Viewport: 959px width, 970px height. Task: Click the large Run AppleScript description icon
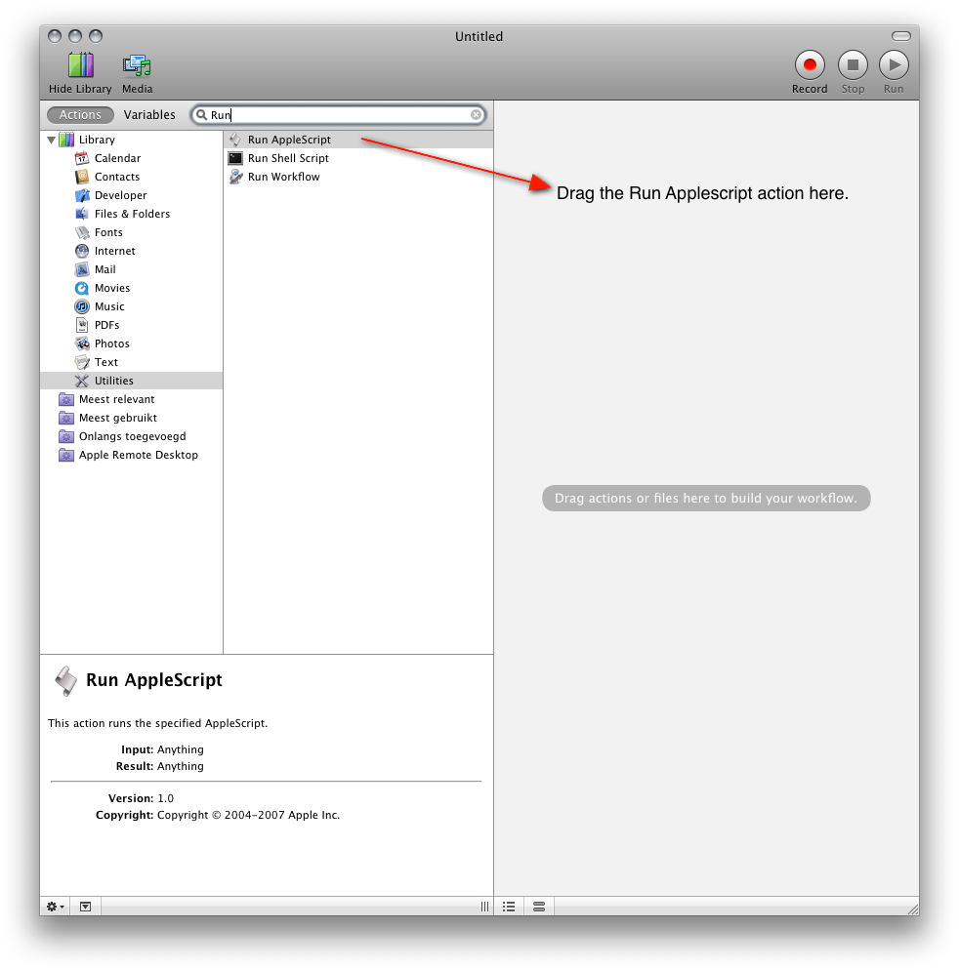[x=65, y=681]
